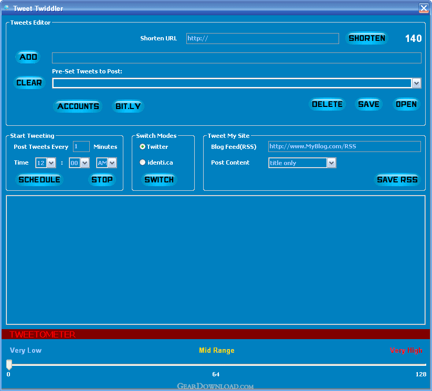Click the Very Low label
Image resolution: width=432 pixels, height=391 pixels.
click(x=26, y=350)
